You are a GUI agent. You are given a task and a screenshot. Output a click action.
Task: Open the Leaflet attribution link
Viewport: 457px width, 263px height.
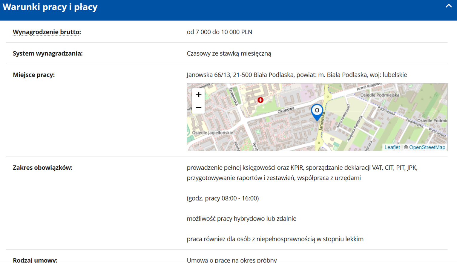[392, 147]
